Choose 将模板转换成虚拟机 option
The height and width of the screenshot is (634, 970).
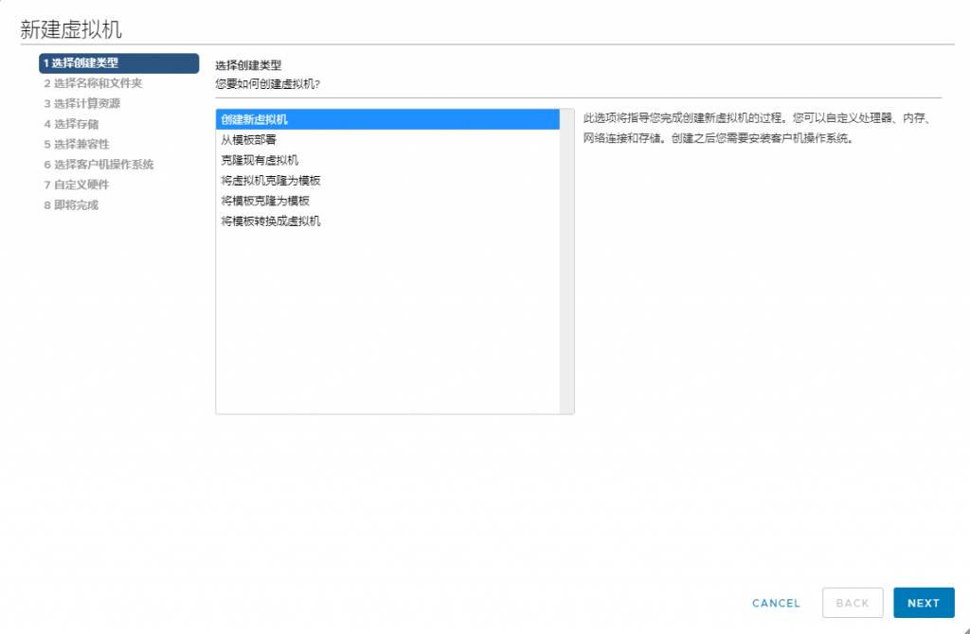(x=387, y=221)
